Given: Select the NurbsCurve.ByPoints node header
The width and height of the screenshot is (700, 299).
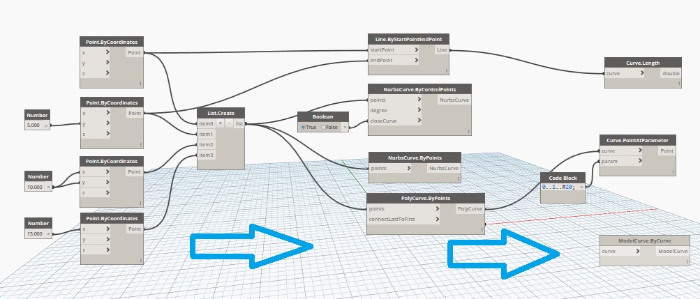Looking at the screenshot, I should pos(414,158).
